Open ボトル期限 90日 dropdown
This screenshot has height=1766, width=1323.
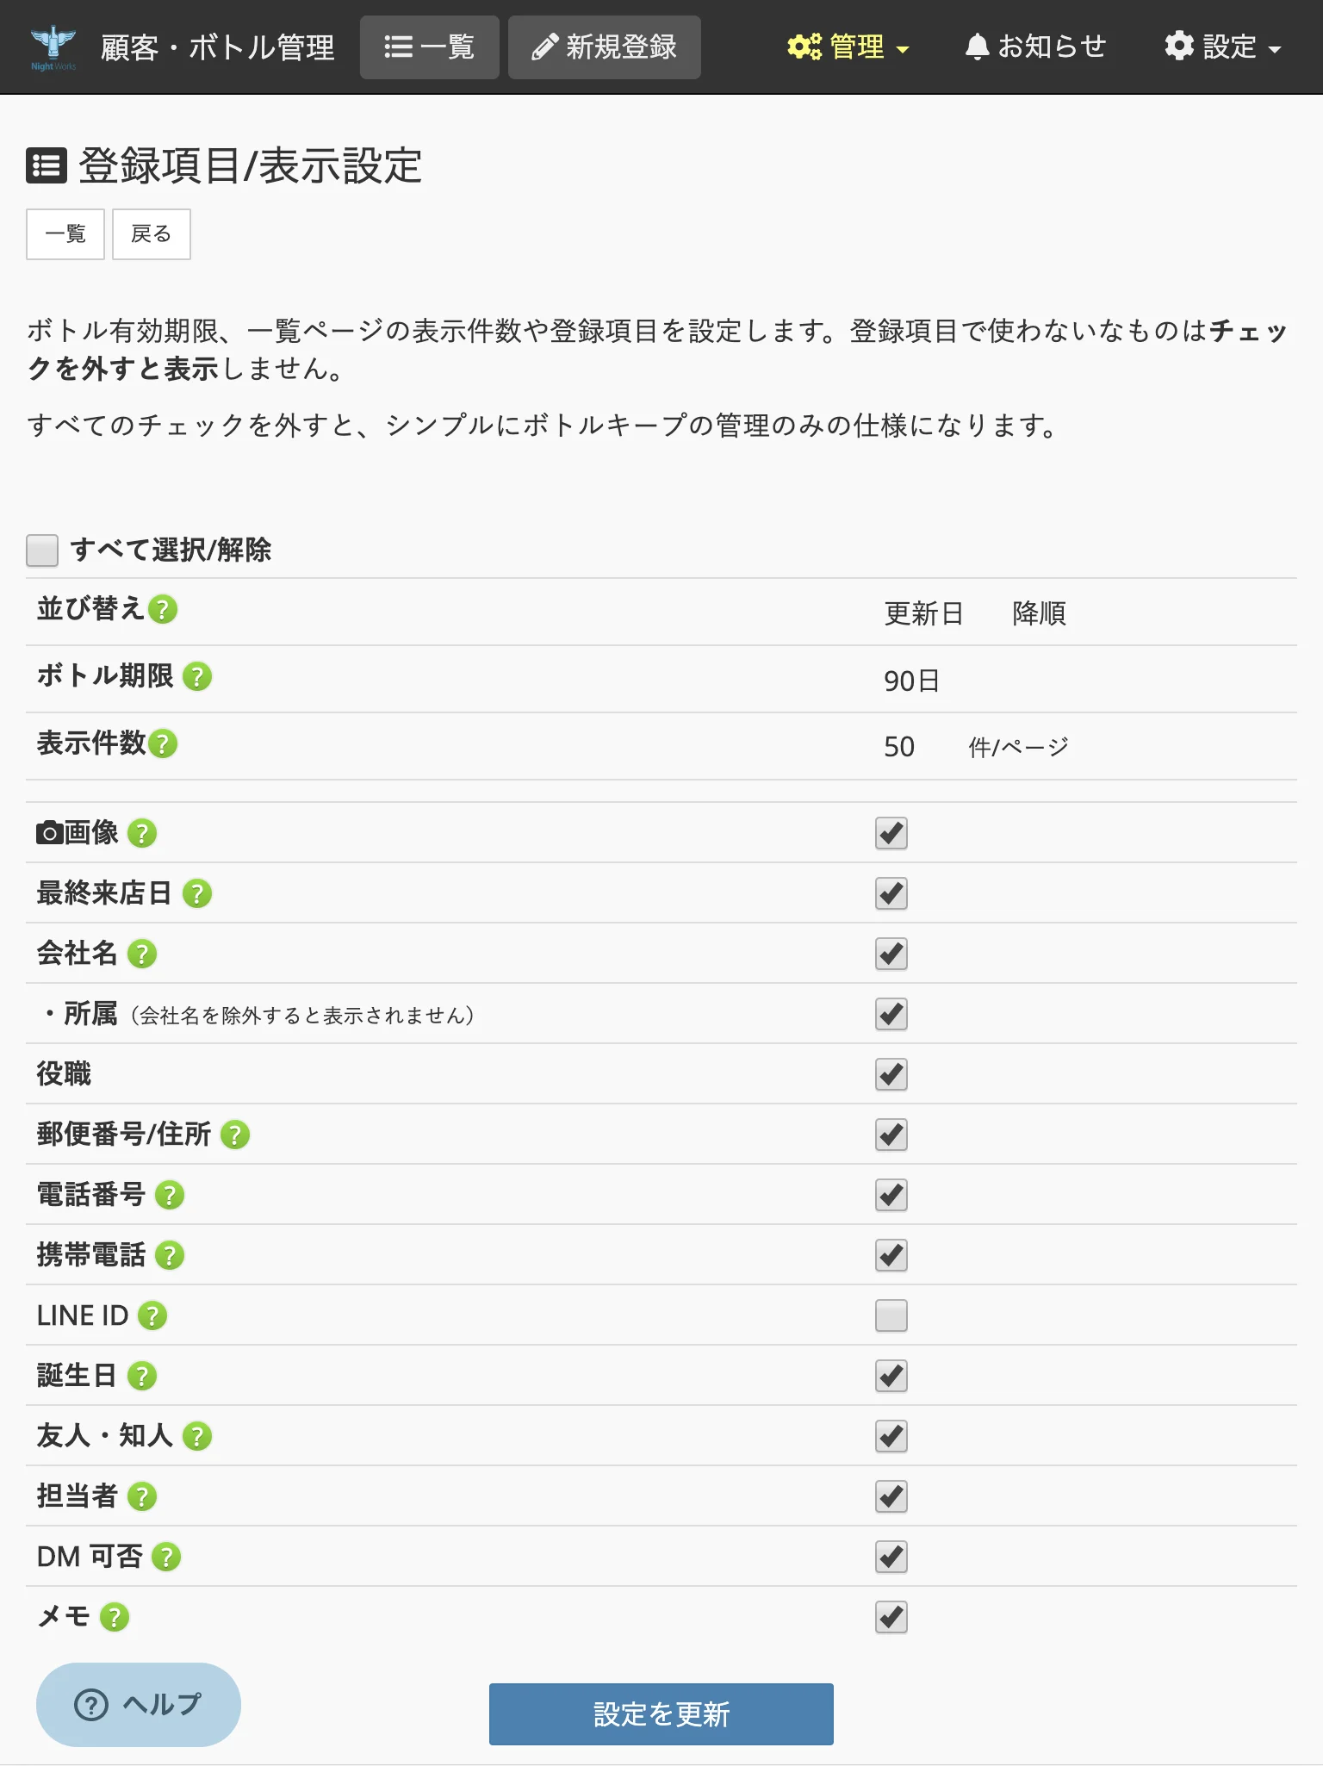click(912, 681)
